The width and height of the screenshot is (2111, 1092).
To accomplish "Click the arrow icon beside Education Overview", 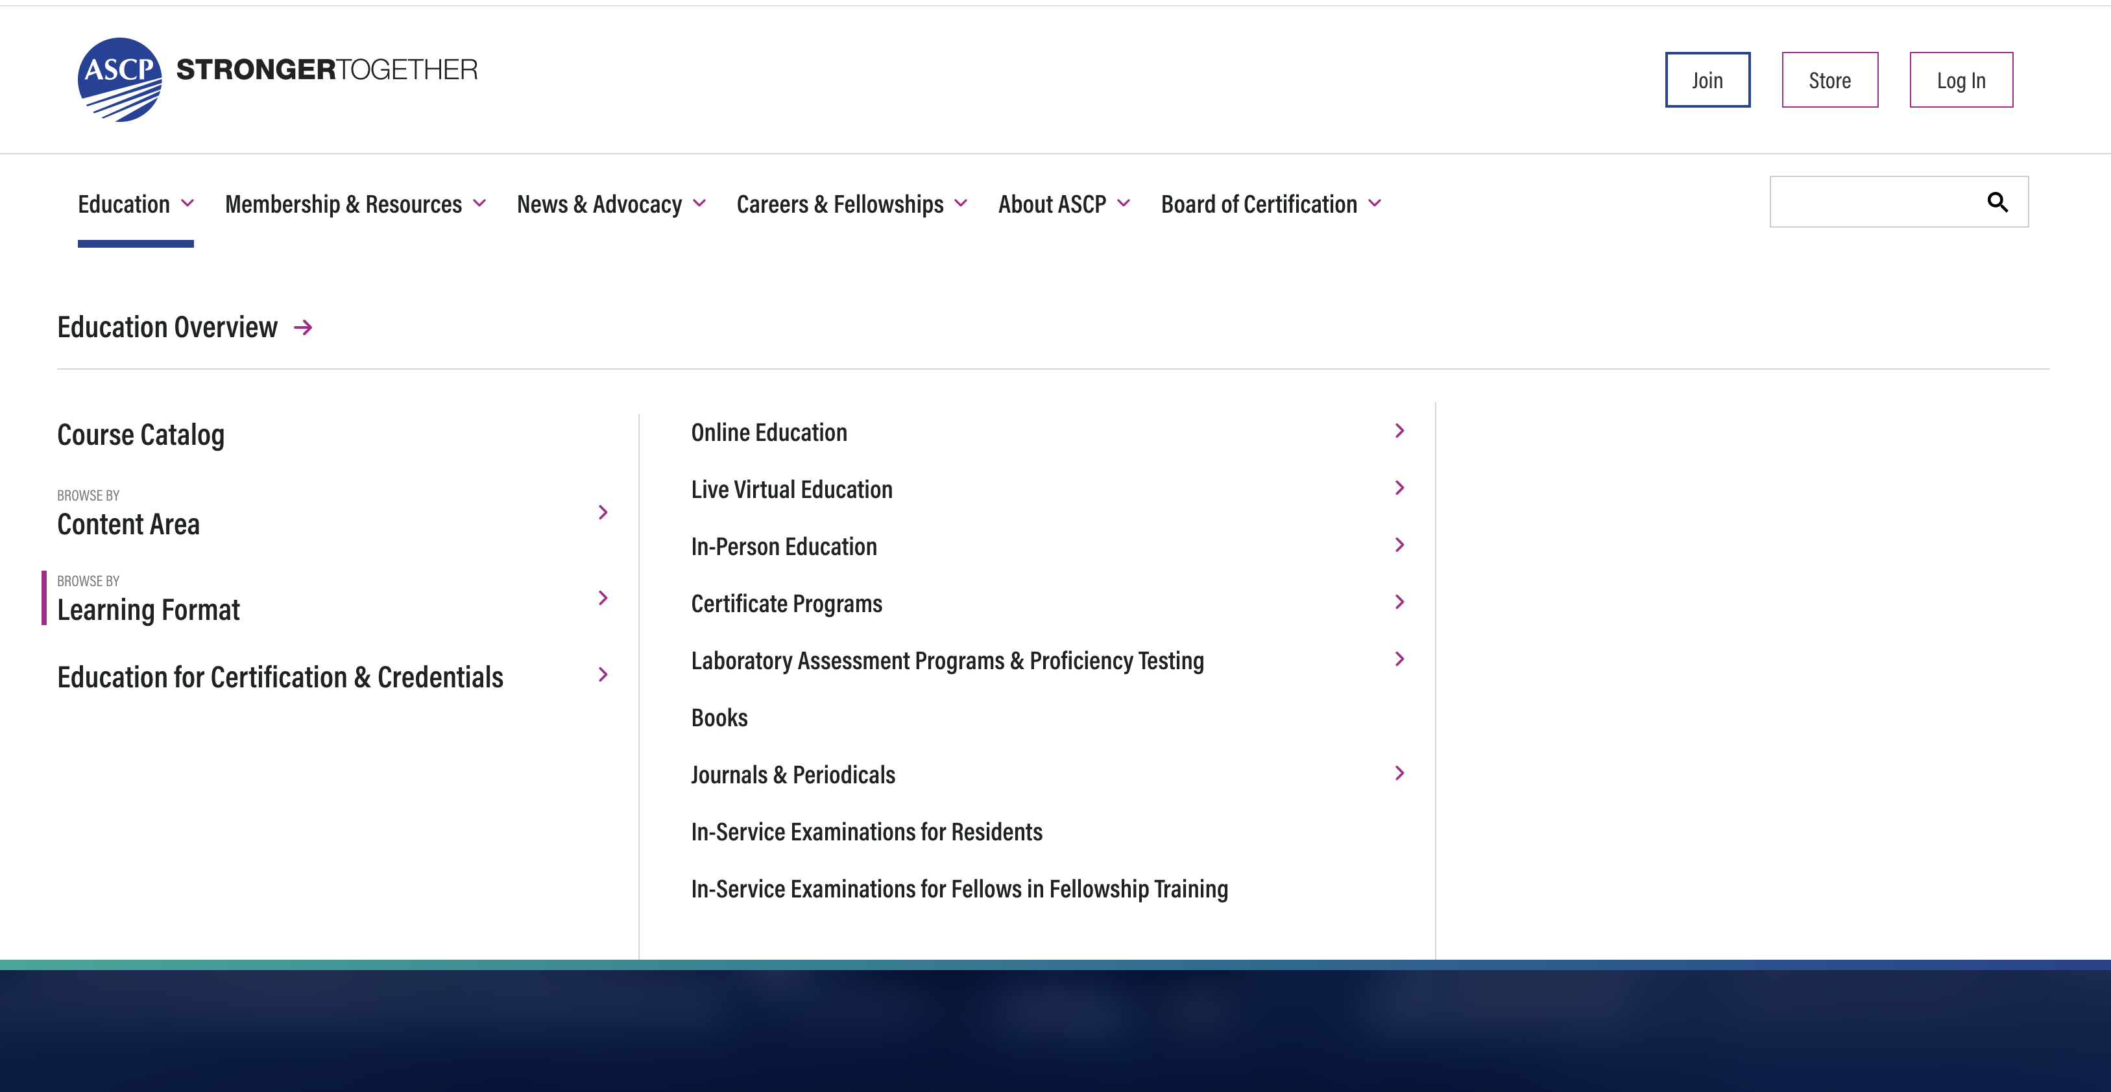I will [x=303, y=327].
